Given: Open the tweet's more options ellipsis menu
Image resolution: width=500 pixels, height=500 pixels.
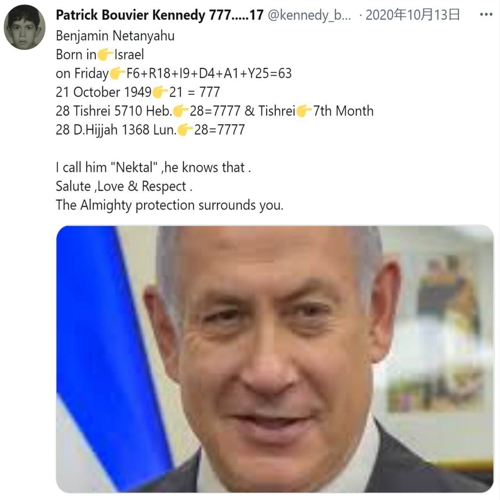Looking at the screenshot, I should click(x=486, y=15).
